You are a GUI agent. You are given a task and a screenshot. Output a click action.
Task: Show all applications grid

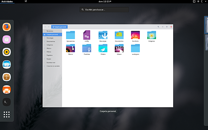click(6, 114)
